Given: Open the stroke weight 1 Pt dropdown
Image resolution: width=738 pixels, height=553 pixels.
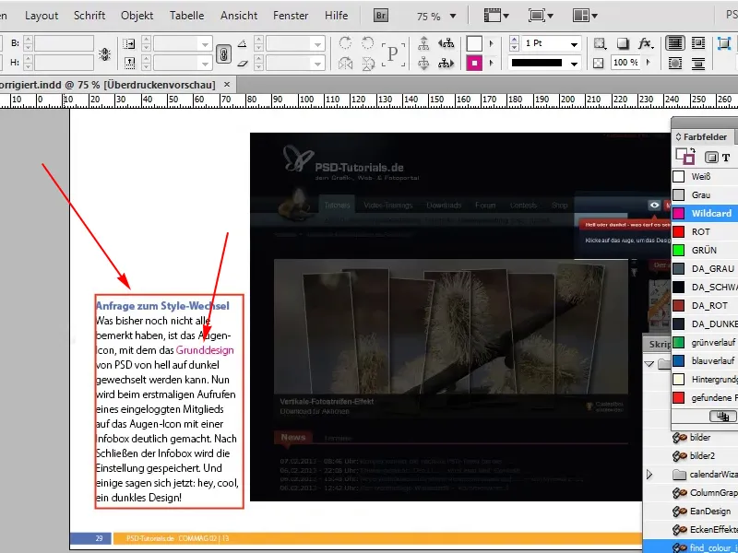Looking at the screenshot, I should click(x=575, y=43).
